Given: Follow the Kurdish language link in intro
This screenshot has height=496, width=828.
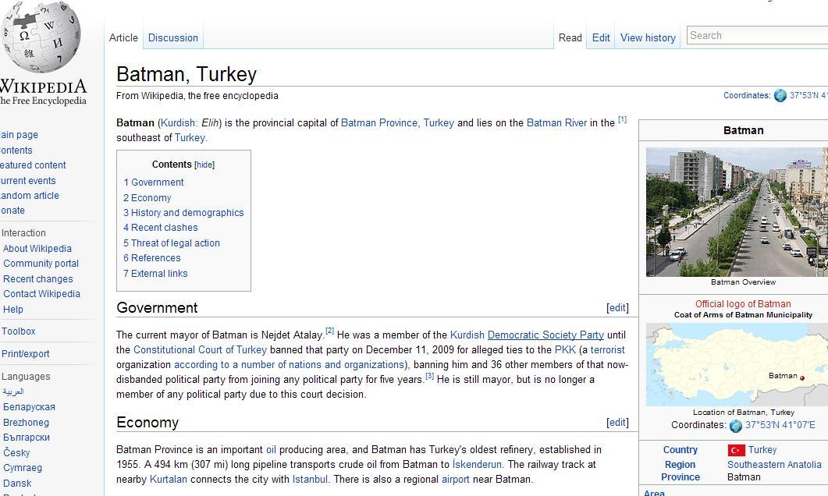Looking at the screenshot, I should pos(178,123).
